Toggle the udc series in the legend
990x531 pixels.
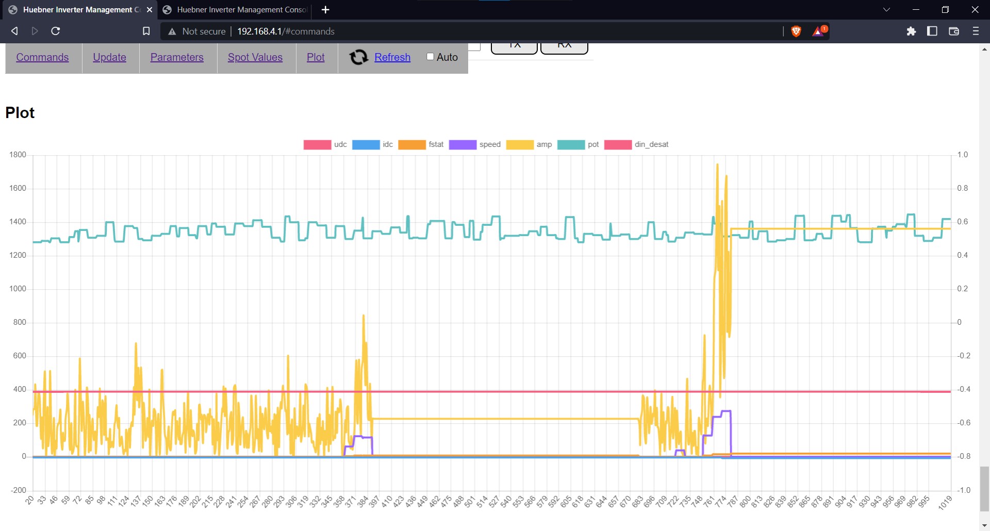point(325,145)
